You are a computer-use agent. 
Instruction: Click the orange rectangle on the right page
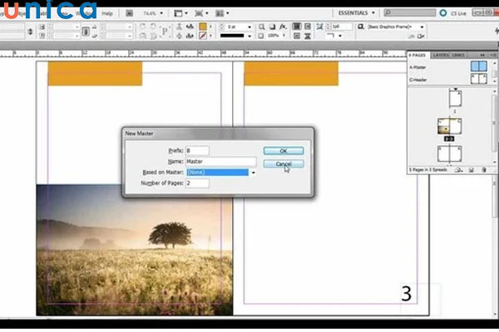[x=291, y=74]
